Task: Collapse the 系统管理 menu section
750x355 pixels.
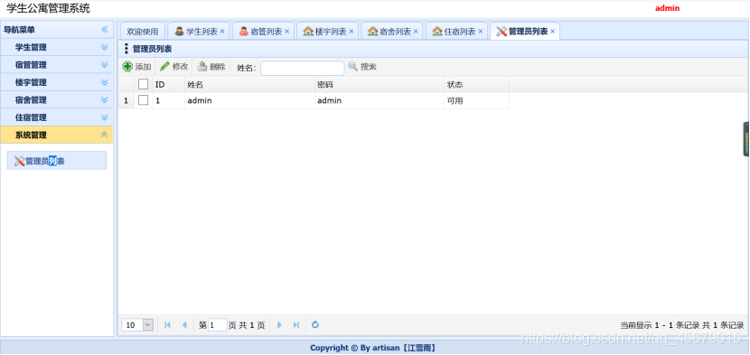Action: pyautogui.click(x=105, y=135)
